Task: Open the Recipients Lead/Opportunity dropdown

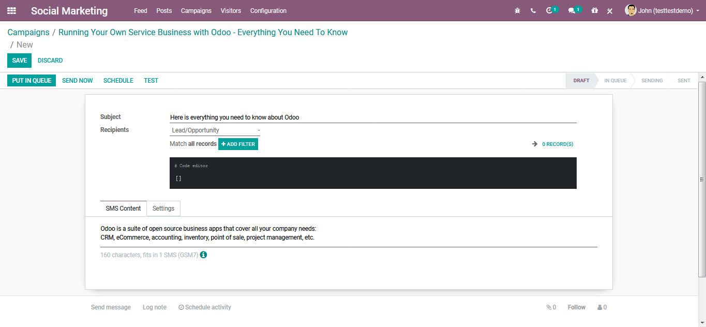Action: tap(215, 130)
